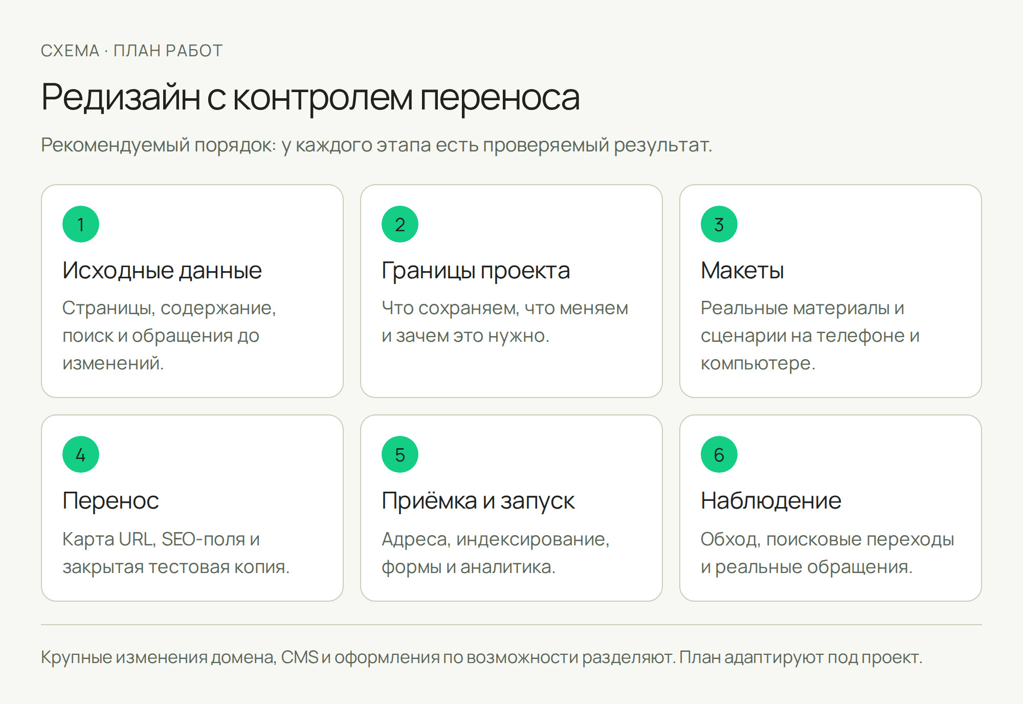1023x704 pixels.
Task: Click description 'Карта URL, SEO-поля'
Action: pyautogui.click(x=176, y=553)
